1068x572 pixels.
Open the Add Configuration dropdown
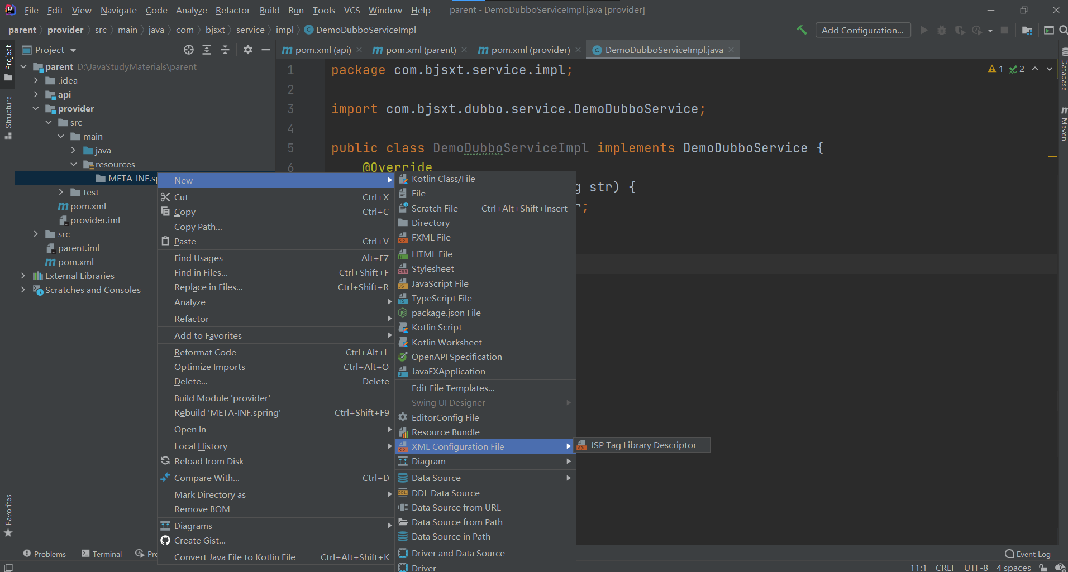(862, 30)
